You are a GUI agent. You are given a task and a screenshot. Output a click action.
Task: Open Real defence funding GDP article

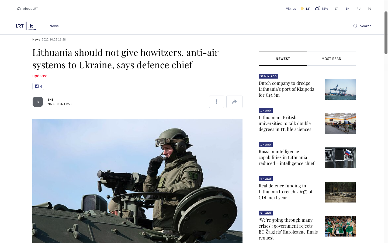point(286,192)
